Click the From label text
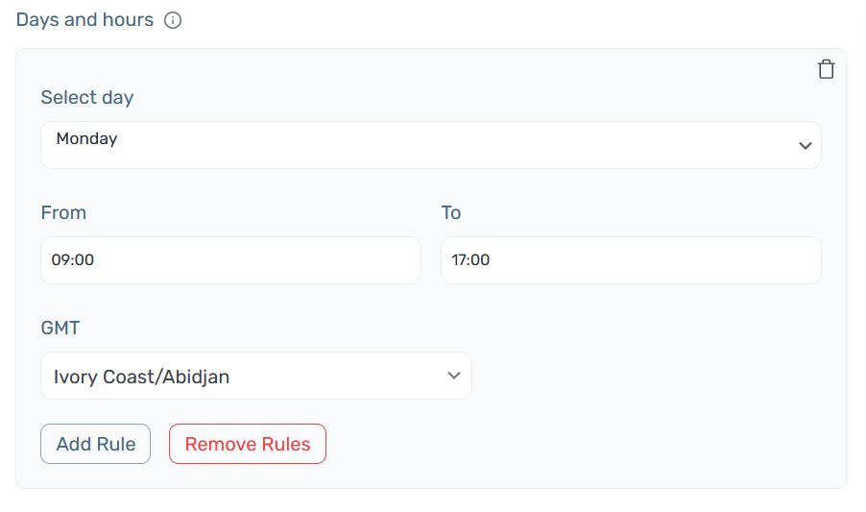Viewport: 866px width, 512px height. tap(63, 212)
